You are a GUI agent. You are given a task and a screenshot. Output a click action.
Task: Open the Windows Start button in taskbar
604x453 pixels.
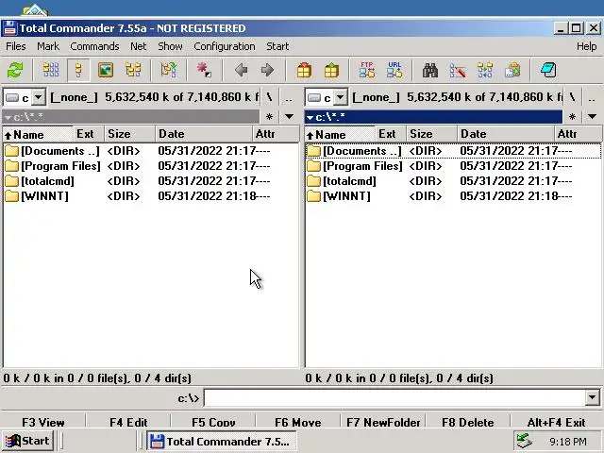(27, 441)
